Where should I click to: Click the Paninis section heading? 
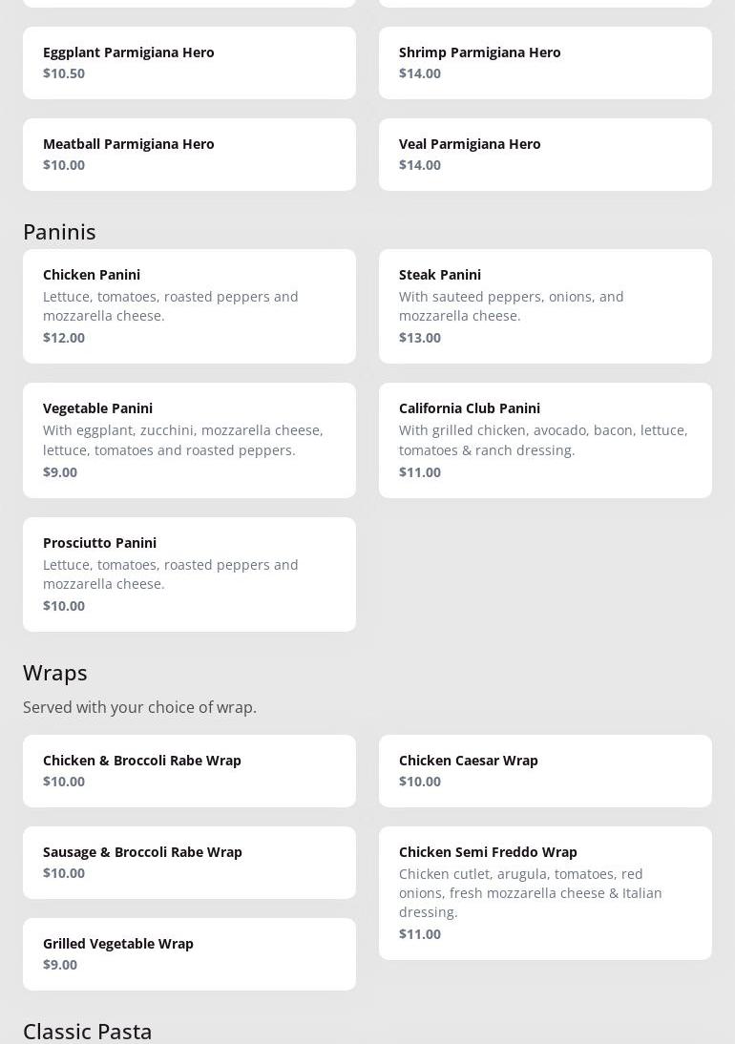[59, 232]
